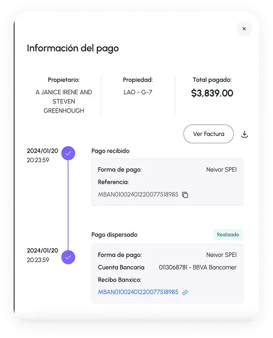Open the blue MBAN01002401220077518985 receipt link

pyautogui.click(x=138, y=292)
